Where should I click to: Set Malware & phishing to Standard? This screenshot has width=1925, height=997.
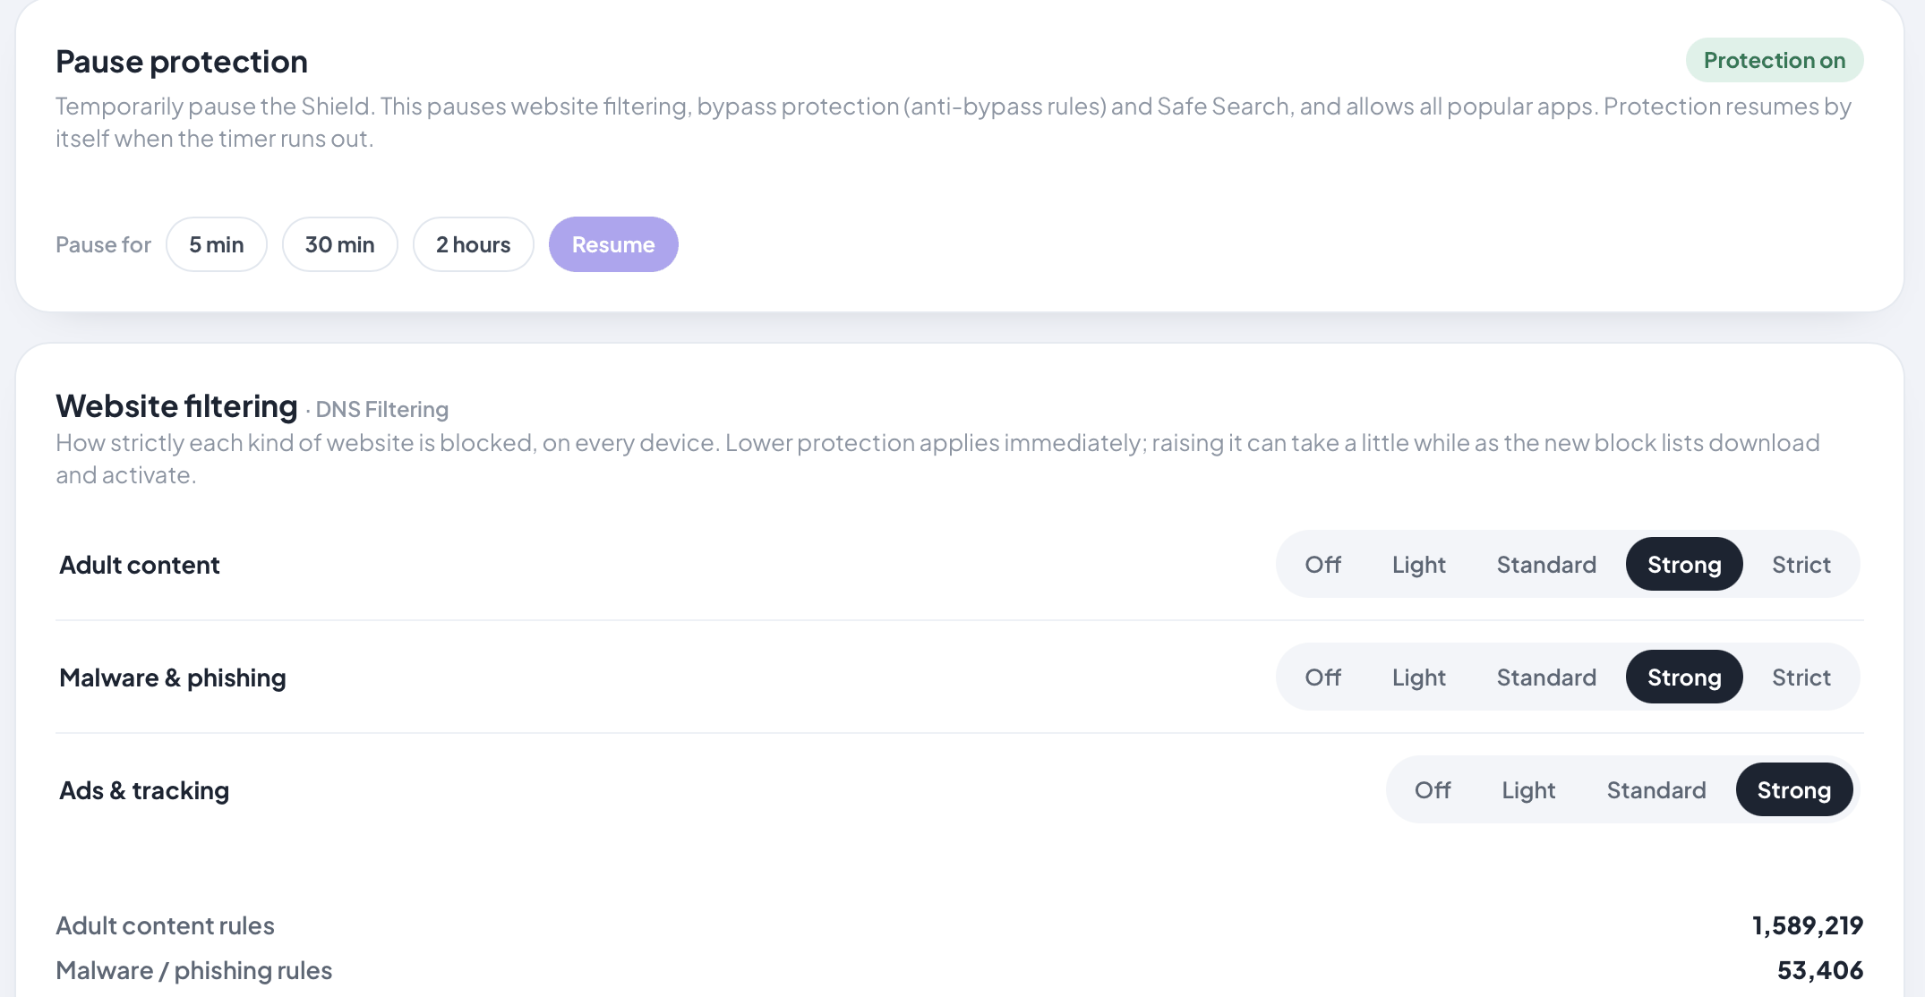coord(1546,677)
